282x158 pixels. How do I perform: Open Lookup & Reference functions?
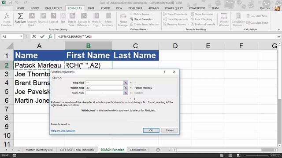pyautogui.click(x=84, y=20)
